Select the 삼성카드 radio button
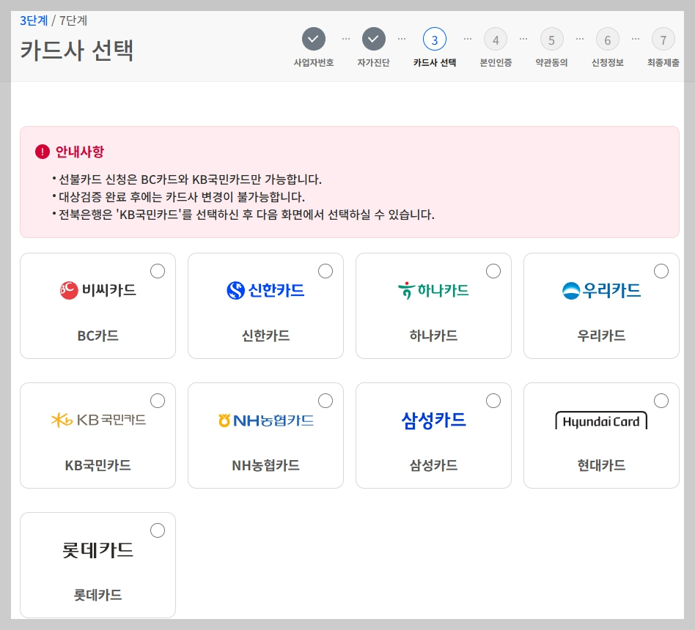Image resolution: width=695 pixels, height=630 pixels. click(493, 401)
